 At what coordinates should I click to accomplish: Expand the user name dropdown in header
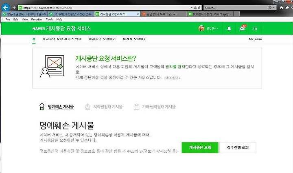[212, 28]
